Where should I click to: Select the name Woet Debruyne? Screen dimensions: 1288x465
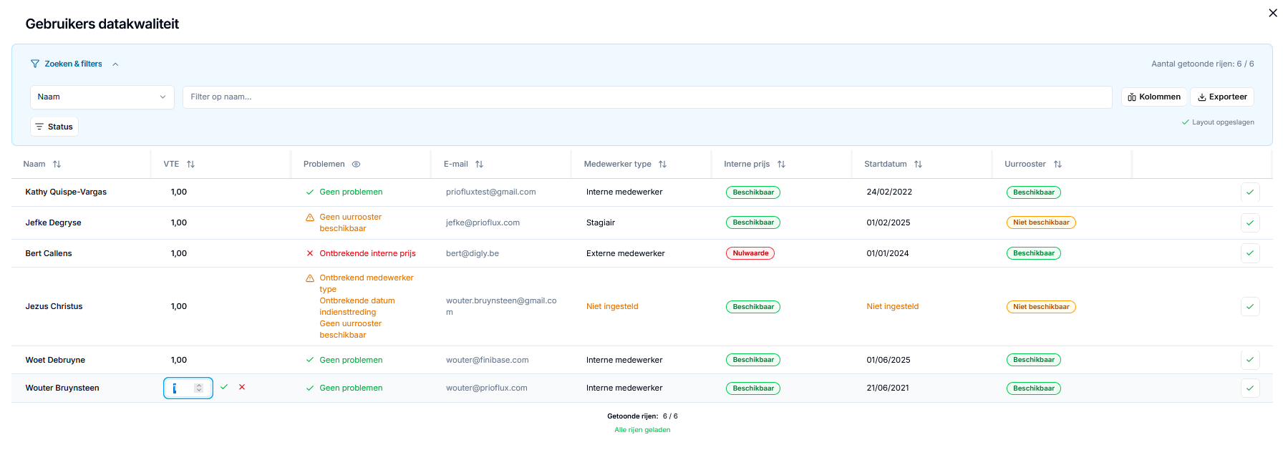(x=55, y=360)
